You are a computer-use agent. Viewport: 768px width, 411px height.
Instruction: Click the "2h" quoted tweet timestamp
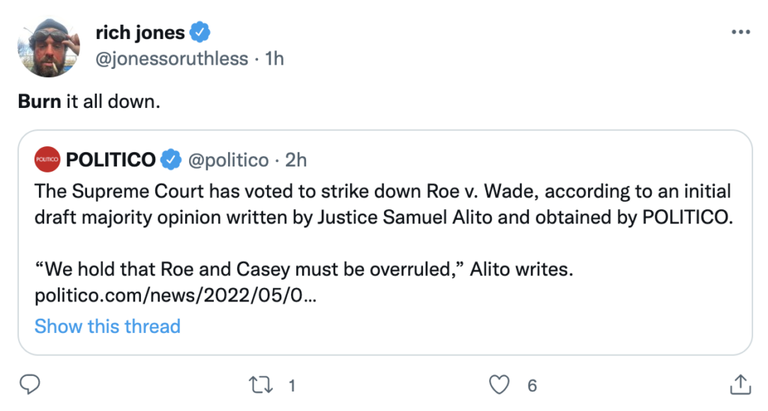click(x=296, y=160)
